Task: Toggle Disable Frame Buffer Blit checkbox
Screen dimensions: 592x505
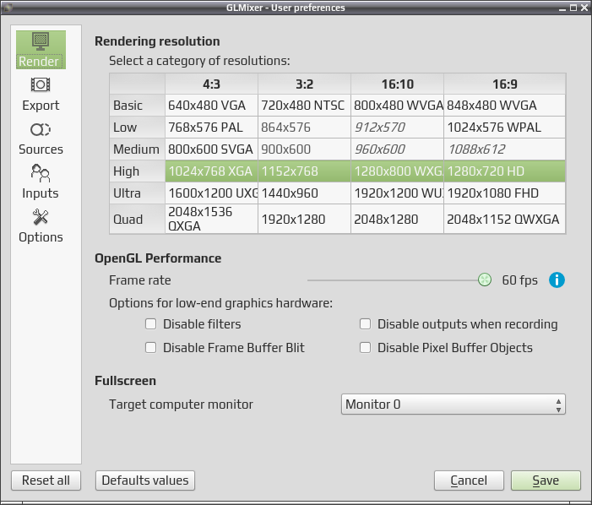Action: [x=151, y=347]
